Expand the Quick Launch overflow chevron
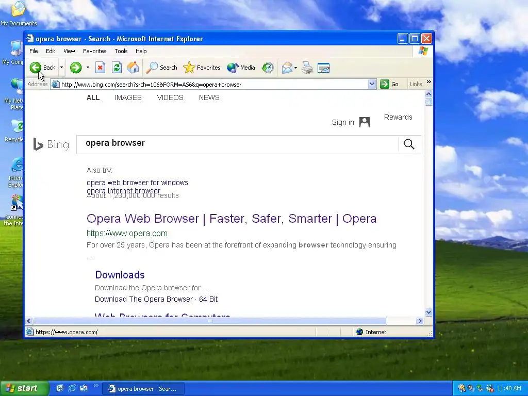Screen dimensions: 528x396 96,386
